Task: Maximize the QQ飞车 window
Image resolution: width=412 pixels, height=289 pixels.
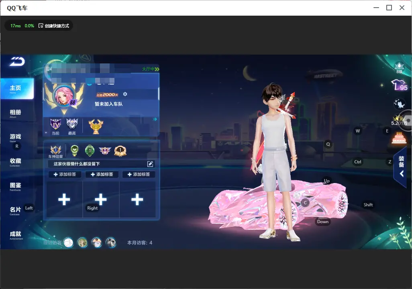Action: click(389, 8)
